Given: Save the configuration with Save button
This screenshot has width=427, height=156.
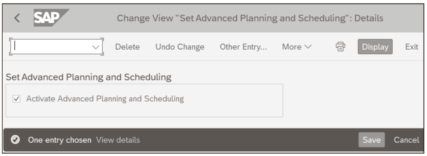Looking at the screenshot, I should coord(371,140).
